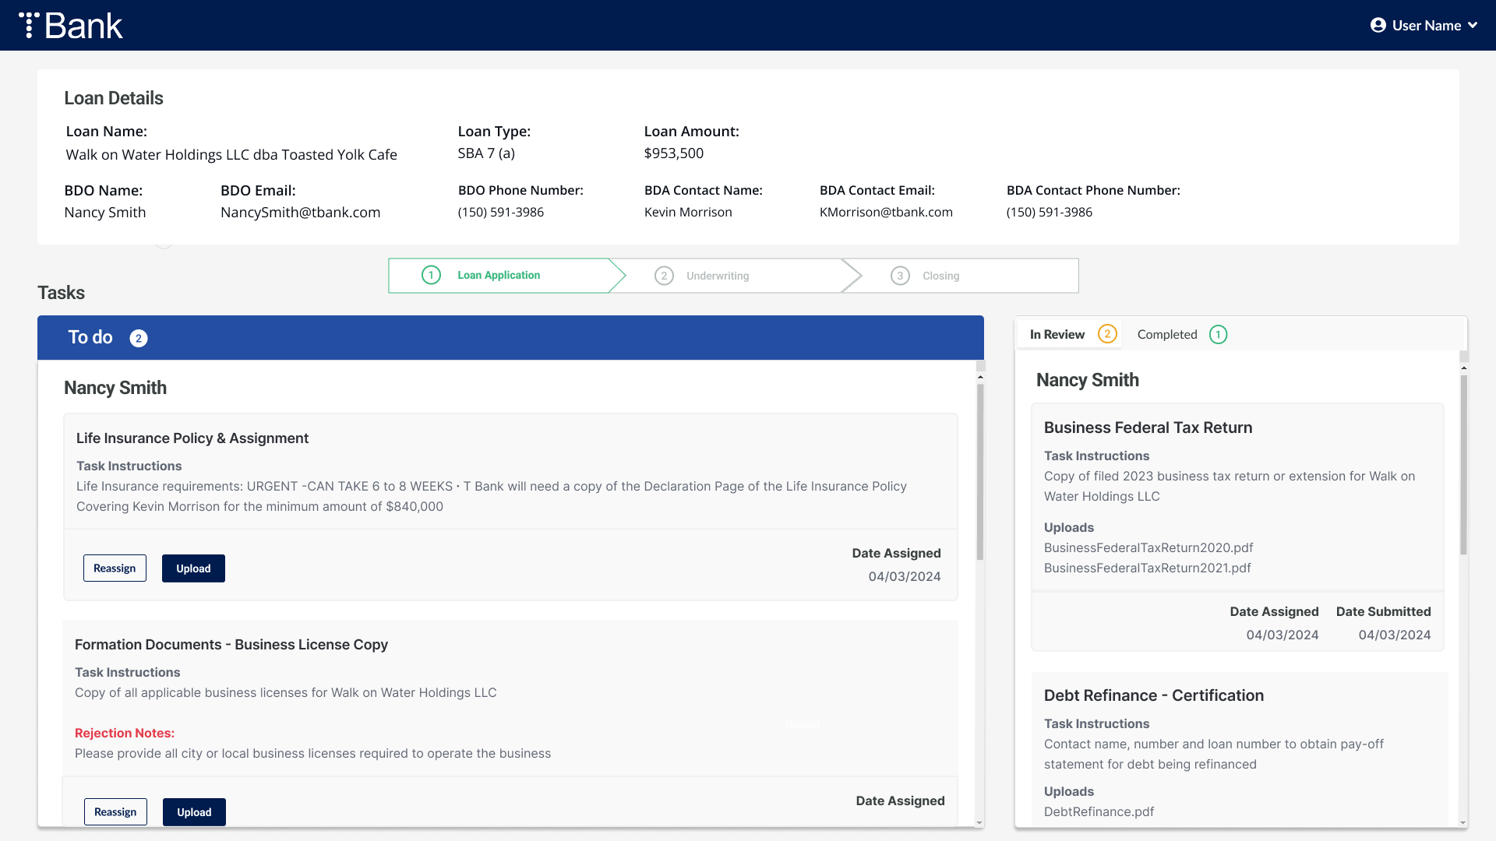Upload for Formation Documents task
1496x841 pixels.
point(194,812)
